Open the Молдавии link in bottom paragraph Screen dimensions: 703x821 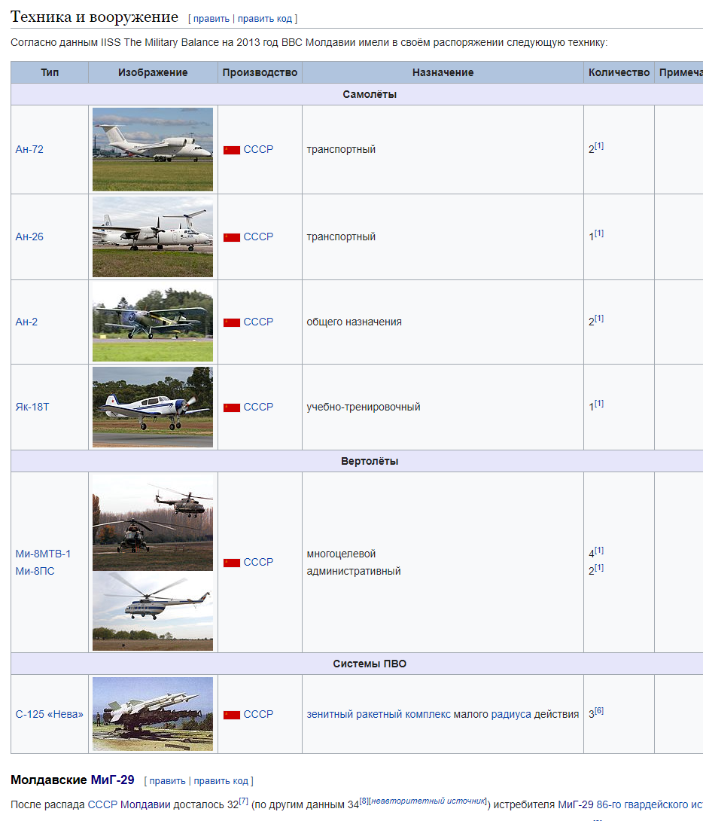click(145, 804)
